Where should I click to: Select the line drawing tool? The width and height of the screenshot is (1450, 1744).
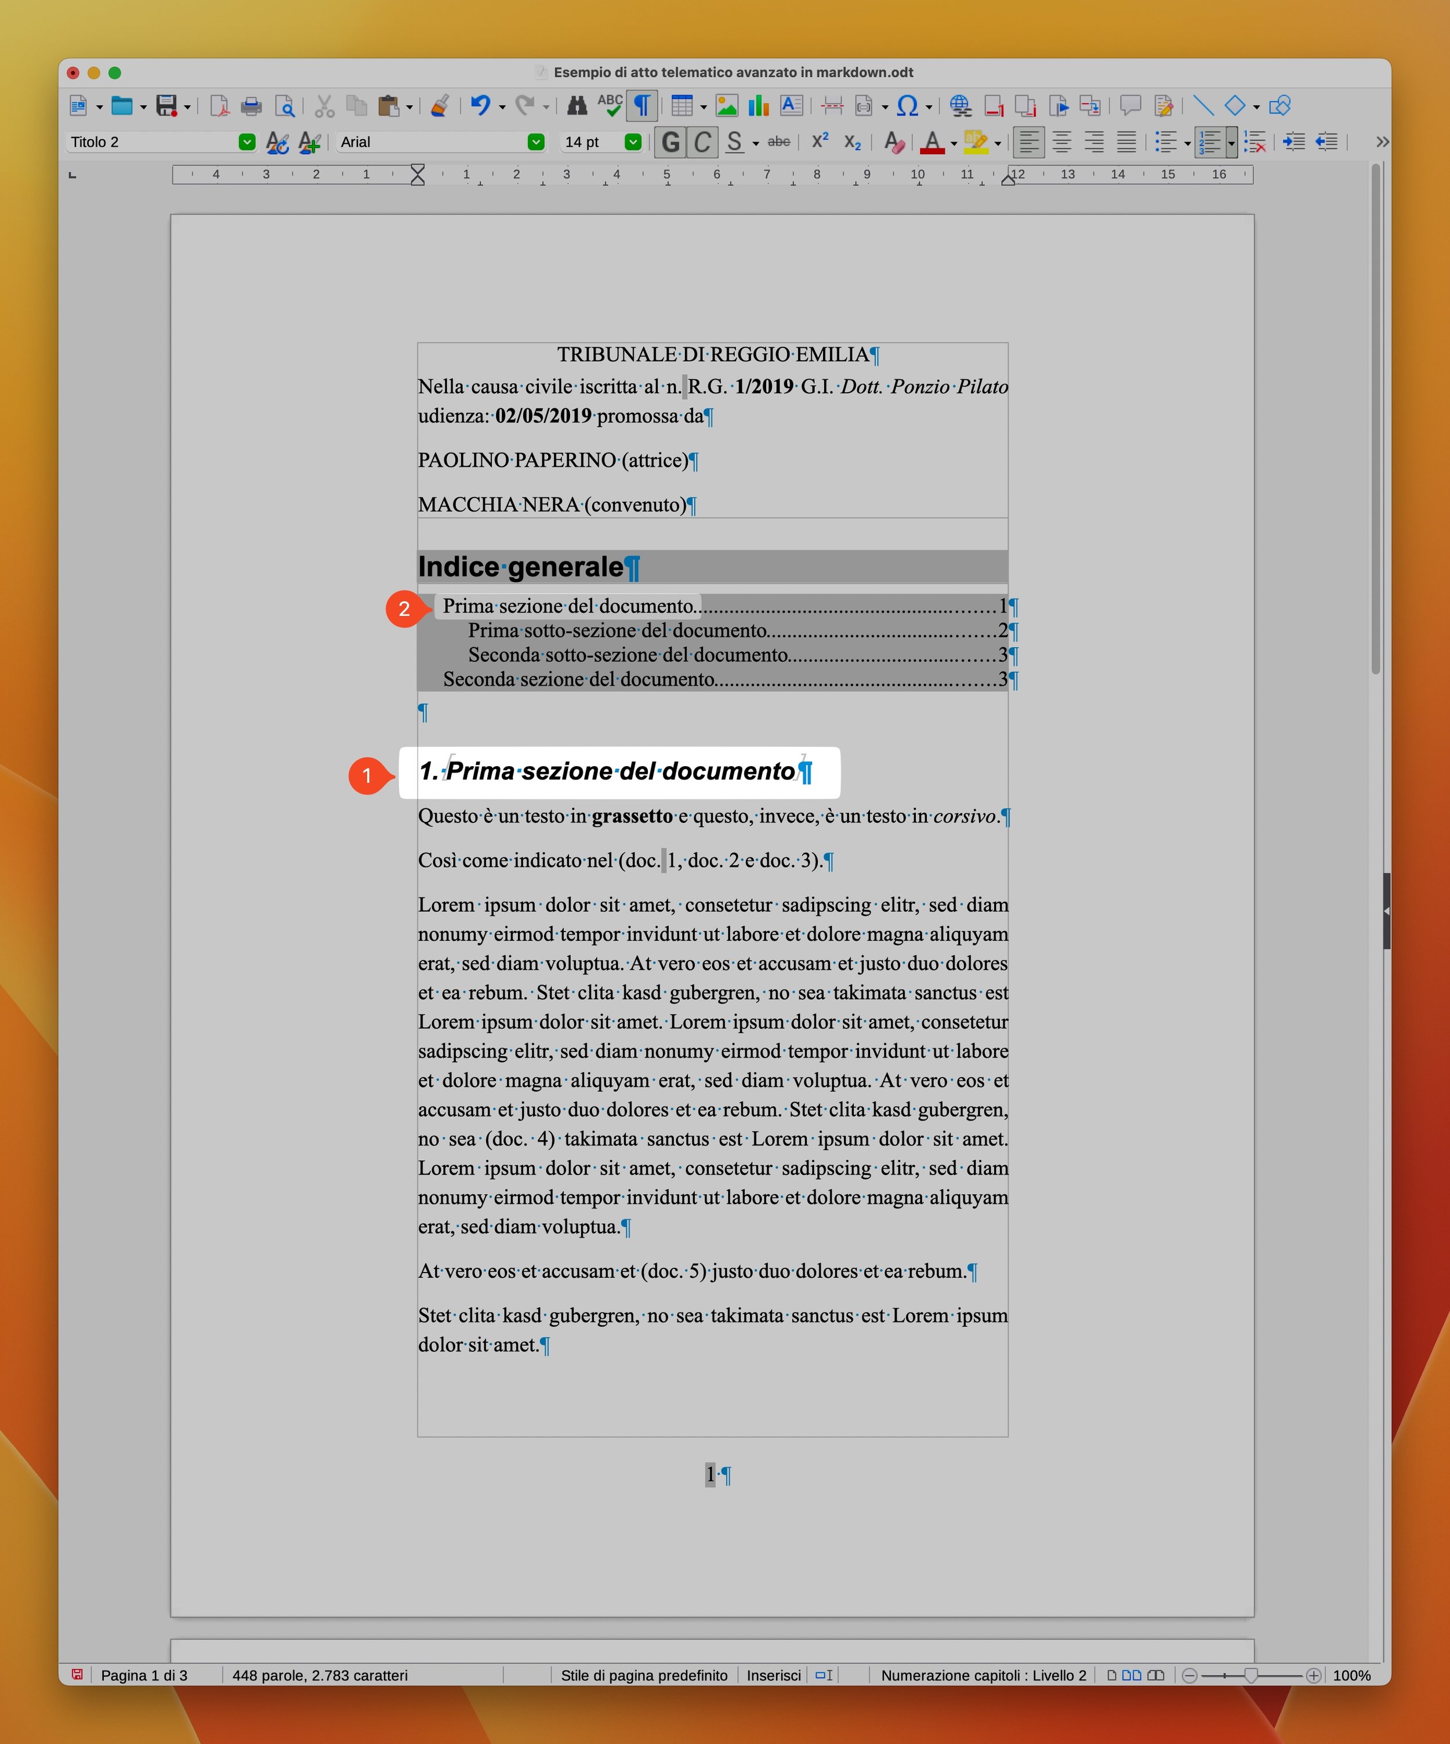point(1203,106)
